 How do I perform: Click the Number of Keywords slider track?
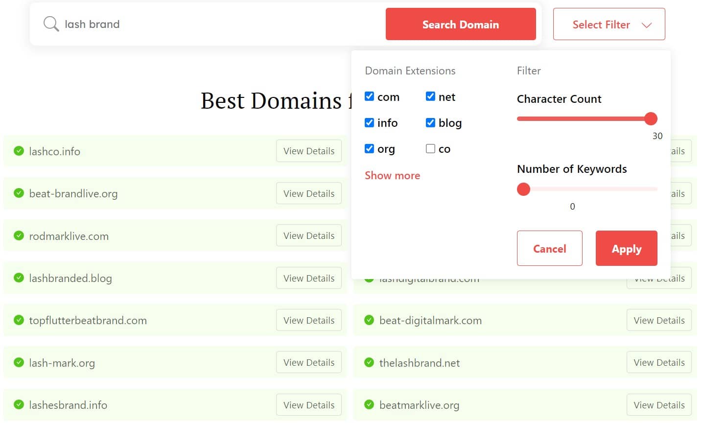(x=587, y=189)
